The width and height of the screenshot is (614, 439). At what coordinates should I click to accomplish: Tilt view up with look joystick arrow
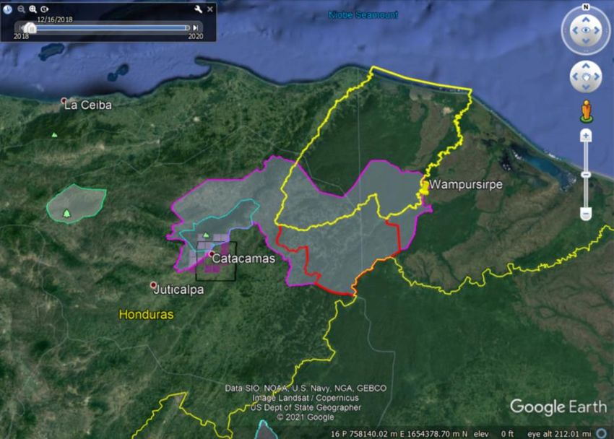[x=586, y=19]
